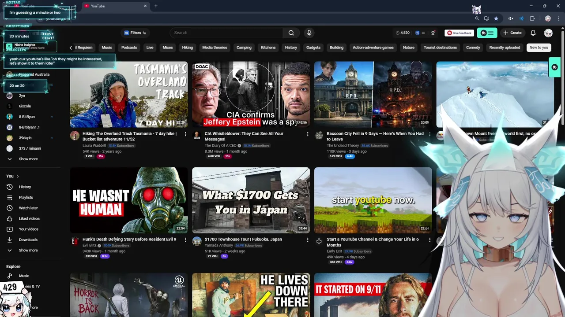Screen dimensions: 565x317
Task: Select the New to you chip
Action: 539,48
